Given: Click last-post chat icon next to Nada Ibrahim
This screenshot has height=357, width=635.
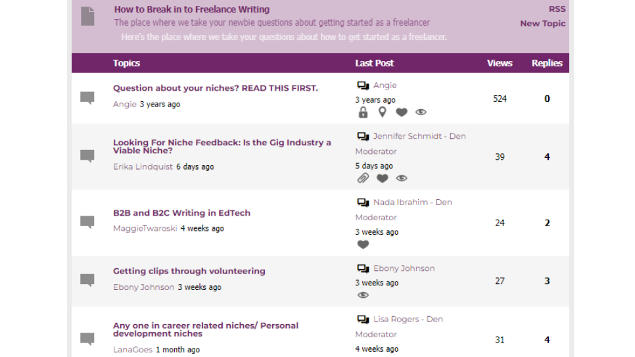Looking at the screenshot, I should coord(363,202).
